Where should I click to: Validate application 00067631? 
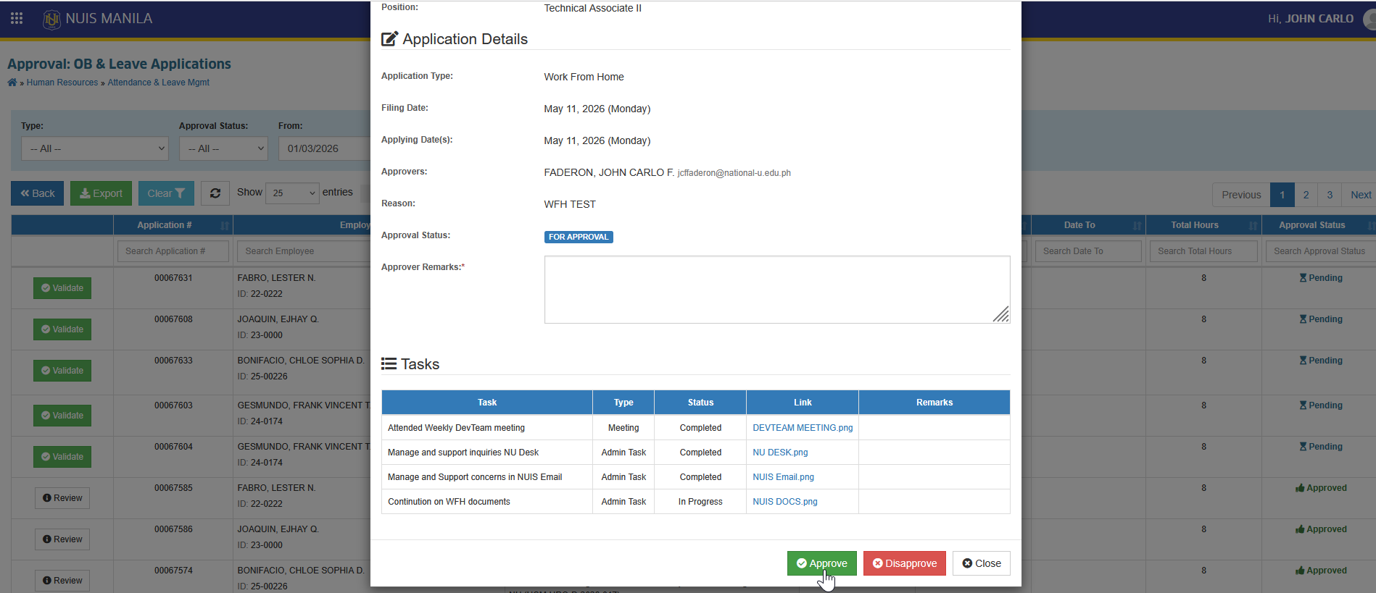(x=62, y=288)
